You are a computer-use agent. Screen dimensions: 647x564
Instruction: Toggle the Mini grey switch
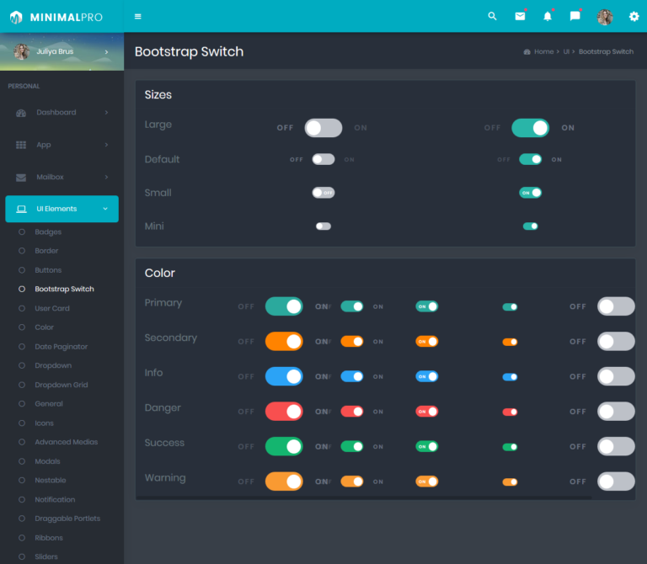click(x=323, y=226)
